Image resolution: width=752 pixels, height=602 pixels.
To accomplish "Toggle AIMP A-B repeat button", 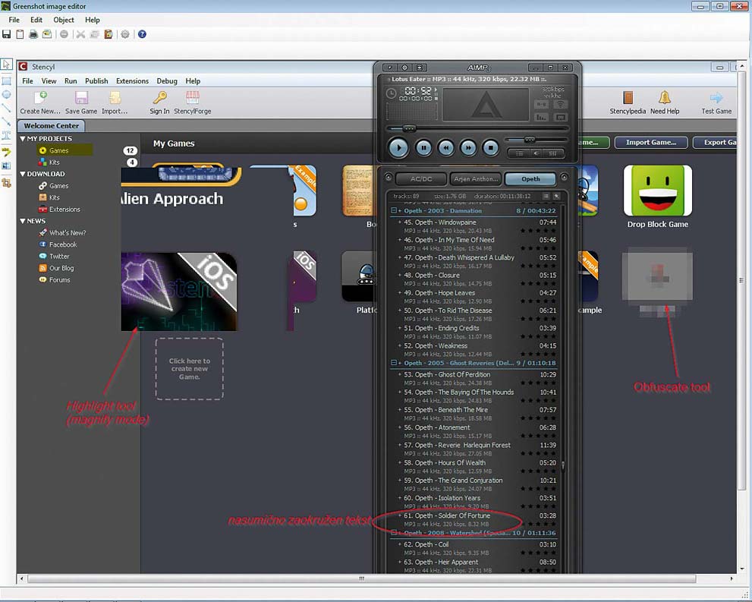I will (x=542, y=104).
